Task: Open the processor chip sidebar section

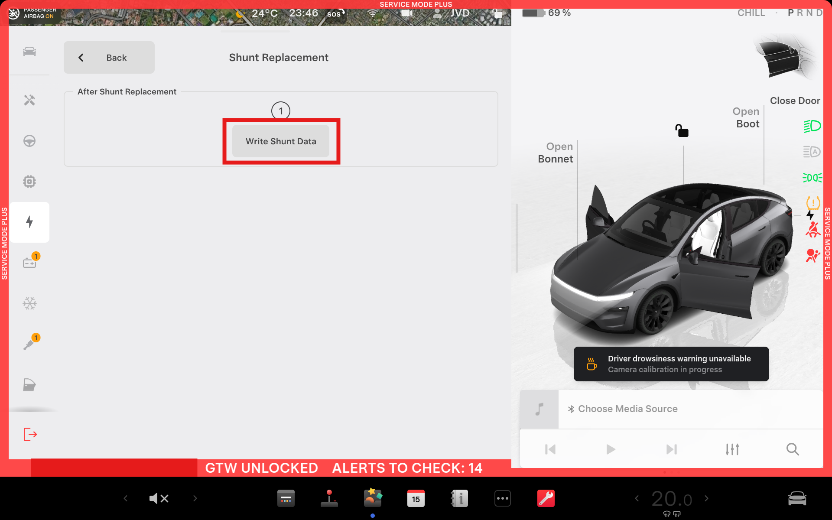Action: 29,181
